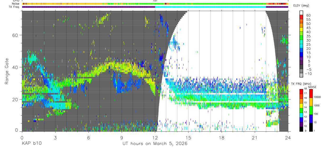Screen dimensions: 324x149
Task: Click the 1000 label on NOISE scale
Action: coord(317,106)
